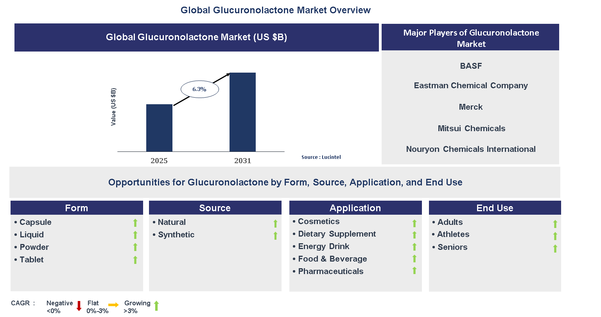
Task: Click the green arrow beside Energy Drink
Action: pyautogui.click(x=414, y=247)
